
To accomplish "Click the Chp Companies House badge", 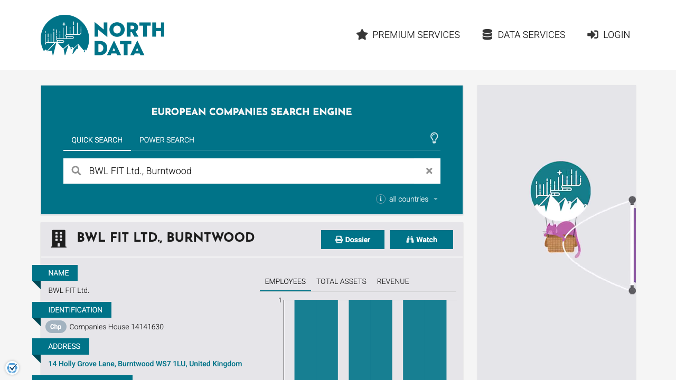I will click(55, 327).
